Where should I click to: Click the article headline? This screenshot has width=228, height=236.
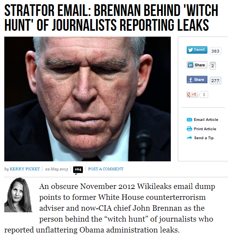pos(111,17)
